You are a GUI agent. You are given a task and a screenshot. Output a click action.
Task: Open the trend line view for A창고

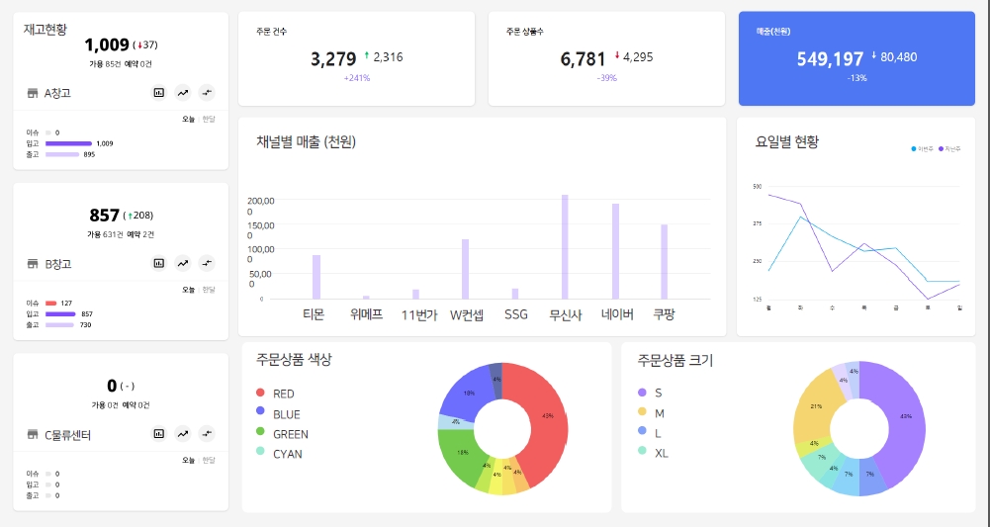point(183,93)
